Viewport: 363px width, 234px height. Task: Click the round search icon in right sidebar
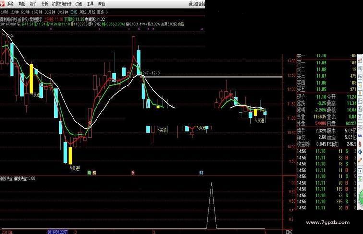coord(360,116)
